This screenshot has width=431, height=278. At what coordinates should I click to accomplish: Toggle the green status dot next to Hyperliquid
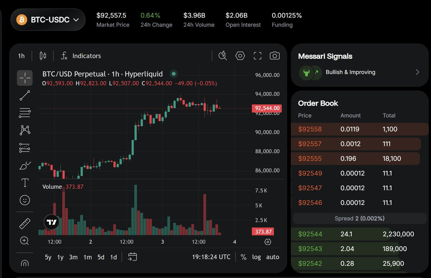pos(174,74)
